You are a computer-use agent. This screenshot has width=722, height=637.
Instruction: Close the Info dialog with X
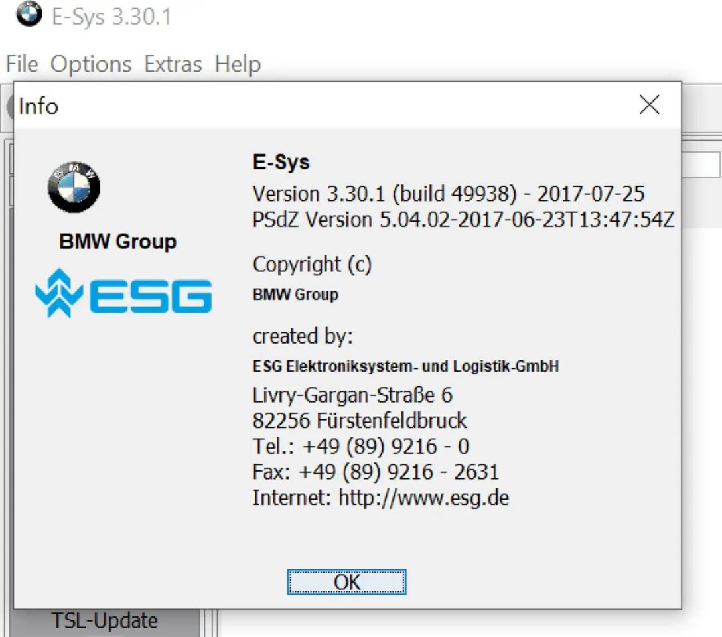click(x=649, y=104)
